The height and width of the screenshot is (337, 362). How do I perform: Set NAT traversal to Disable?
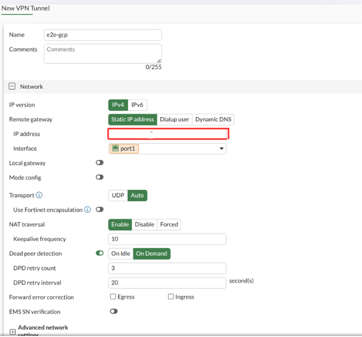click(x=145, y=224)
